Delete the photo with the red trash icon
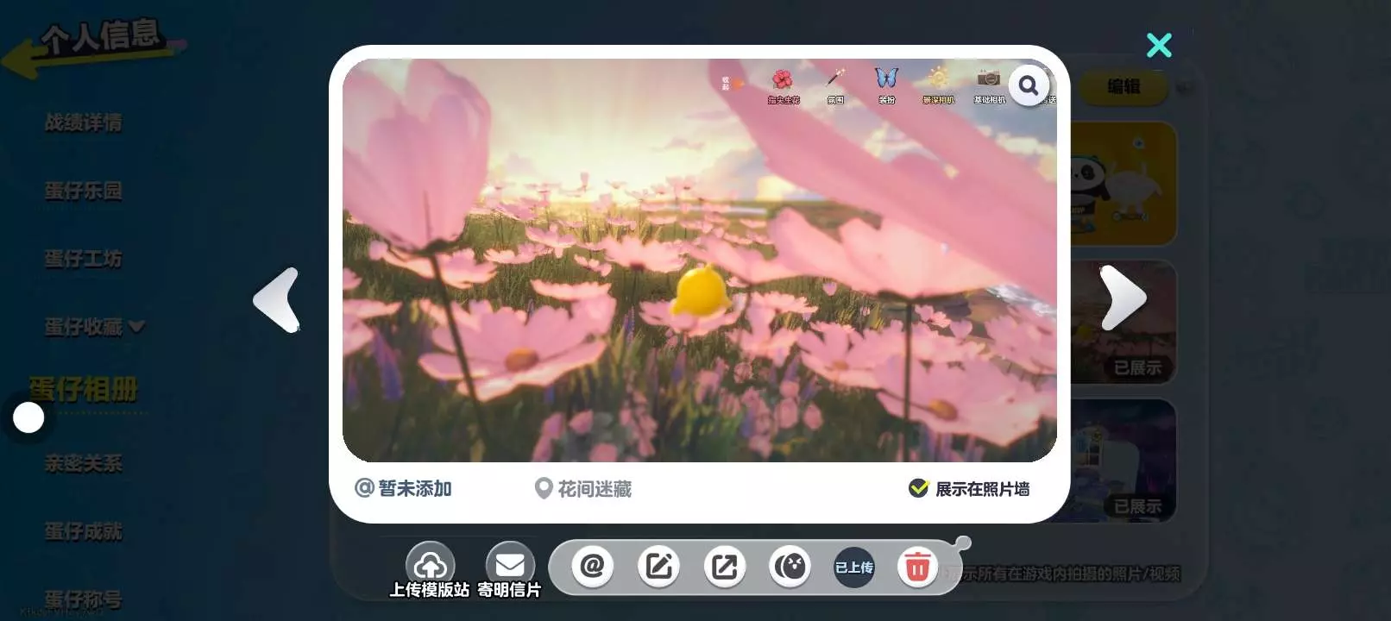The height and width of the screenshot is (621, 1391). [917, 568]
